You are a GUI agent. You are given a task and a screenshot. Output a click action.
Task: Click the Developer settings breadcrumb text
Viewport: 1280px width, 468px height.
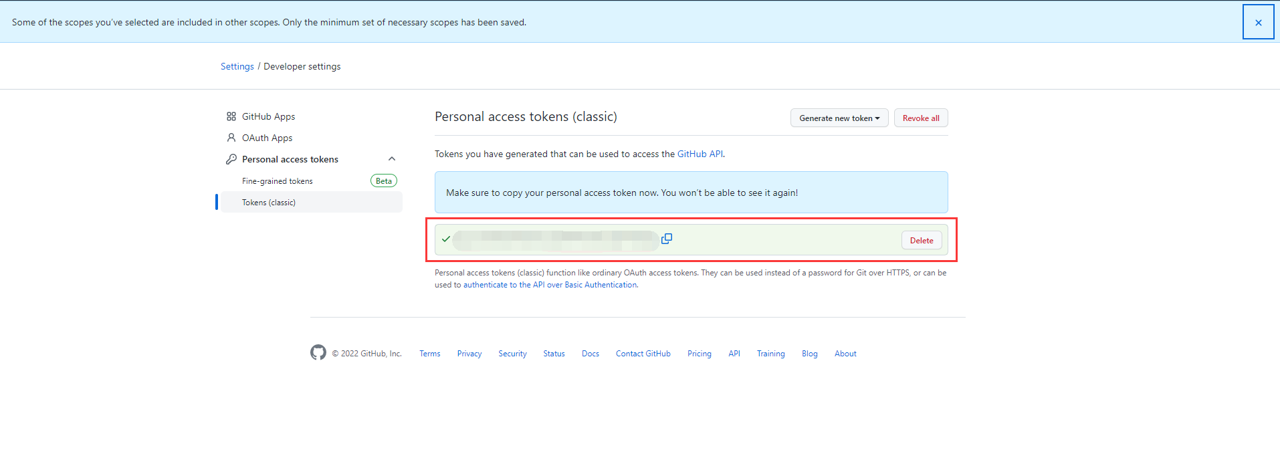[x=302, y=66]
